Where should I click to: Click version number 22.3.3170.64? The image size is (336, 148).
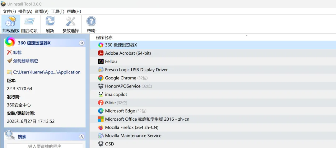(20, 89)
